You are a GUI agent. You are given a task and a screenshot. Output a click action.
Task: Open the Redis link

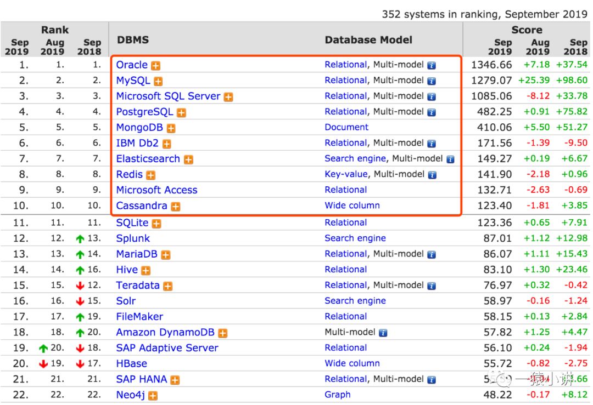point(130,174)
